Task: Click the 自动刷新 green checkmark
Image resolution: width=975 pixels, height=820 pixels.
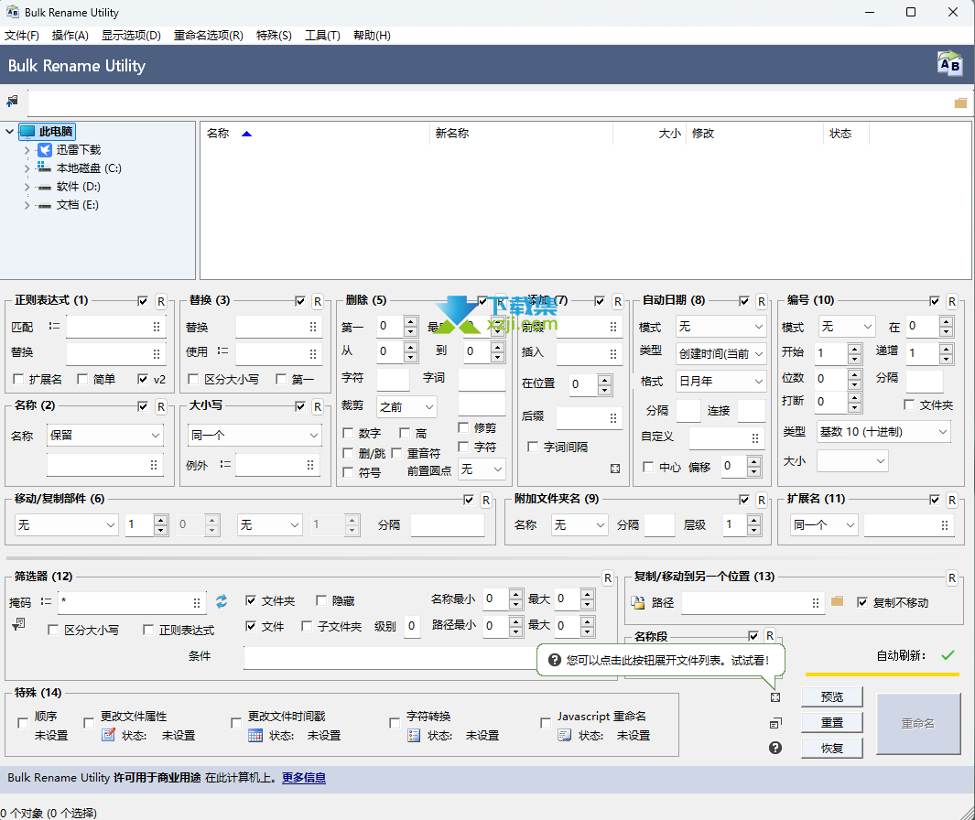Action: tap(948, 655)
